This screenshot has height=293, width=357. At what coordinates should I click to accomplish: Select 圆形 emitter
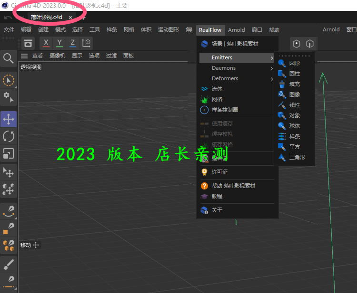295,63
